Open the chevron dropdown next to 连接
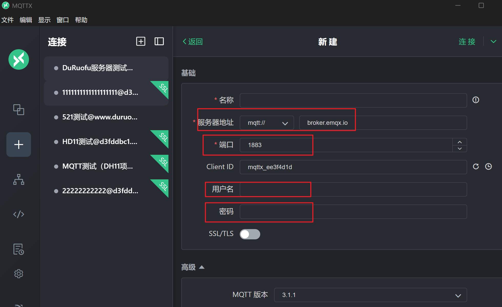502x307 pixels. 494,42
